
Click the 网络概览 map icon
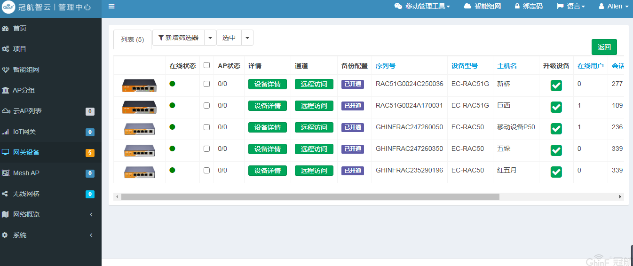click(6, 214)
